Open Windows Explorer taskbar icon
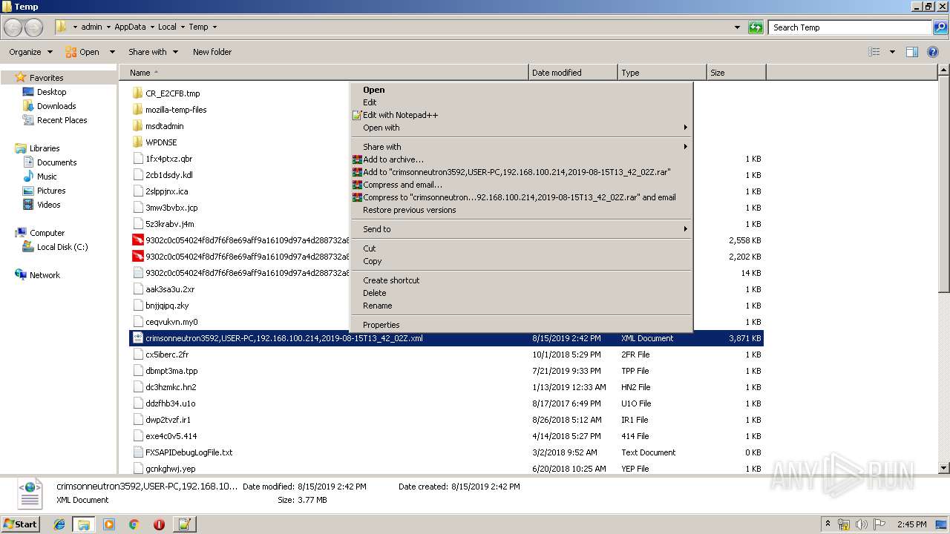Viewport: 950px width, 534px height. [x=84, y=524]
